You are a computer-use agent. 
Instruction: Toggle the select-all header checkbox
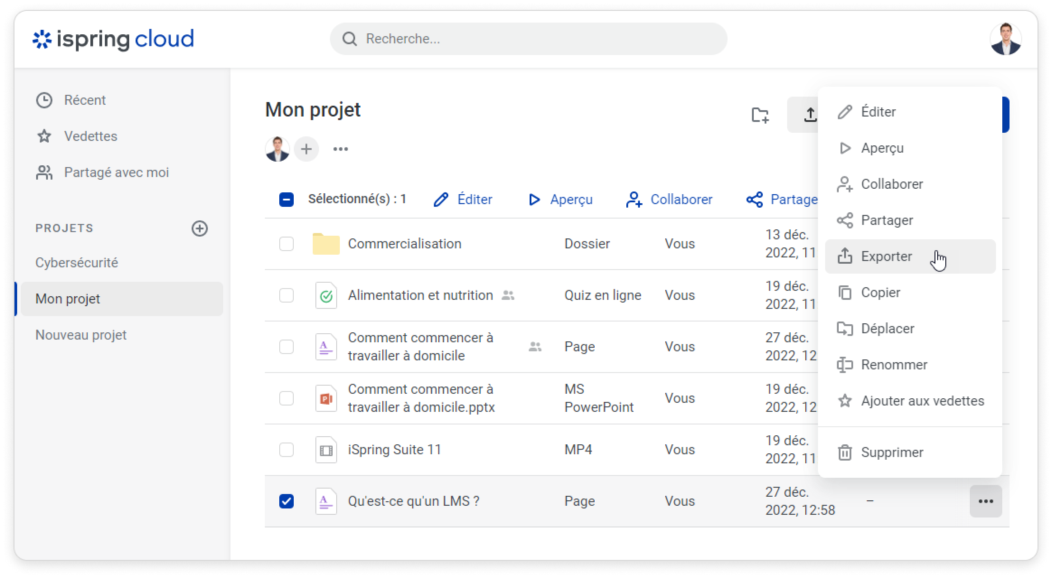(286, 200)
